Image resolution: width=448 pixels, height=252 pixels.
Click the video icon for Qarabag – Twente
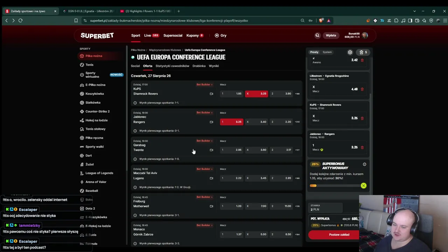point(211,150)
